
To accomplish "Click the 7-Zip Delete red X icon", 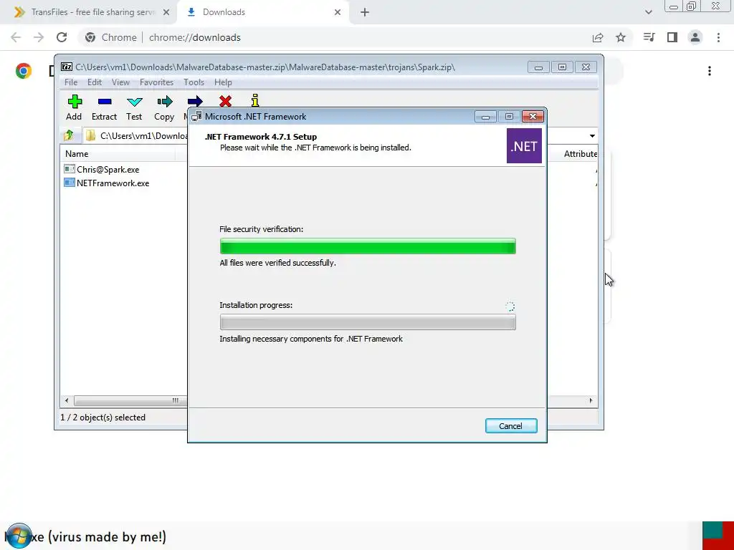I will [225, 101].
